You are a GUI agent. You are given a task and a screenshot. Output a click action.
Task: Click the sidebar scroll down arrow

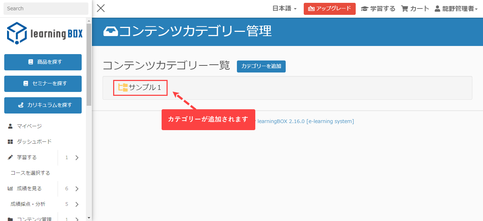pyautogui.click(x=89, y=218)
